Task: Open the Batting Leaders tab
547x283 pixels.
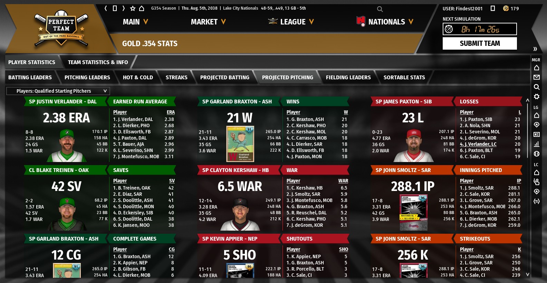Action: (30, 78)
